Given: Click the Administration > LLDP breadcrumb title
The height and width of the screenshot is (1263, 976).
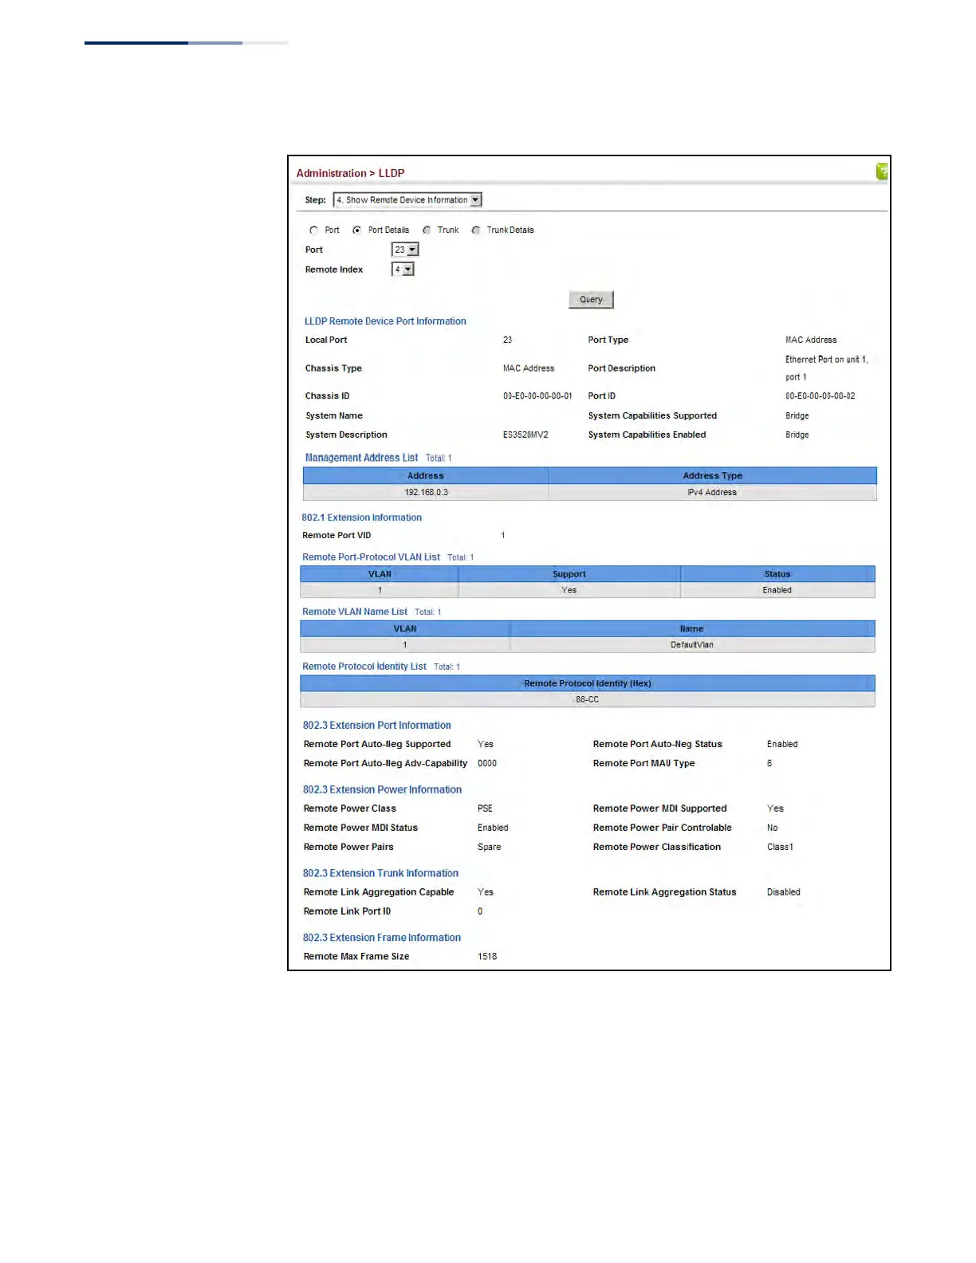Looking at the screenshot, I should click(x=350, y=173).
